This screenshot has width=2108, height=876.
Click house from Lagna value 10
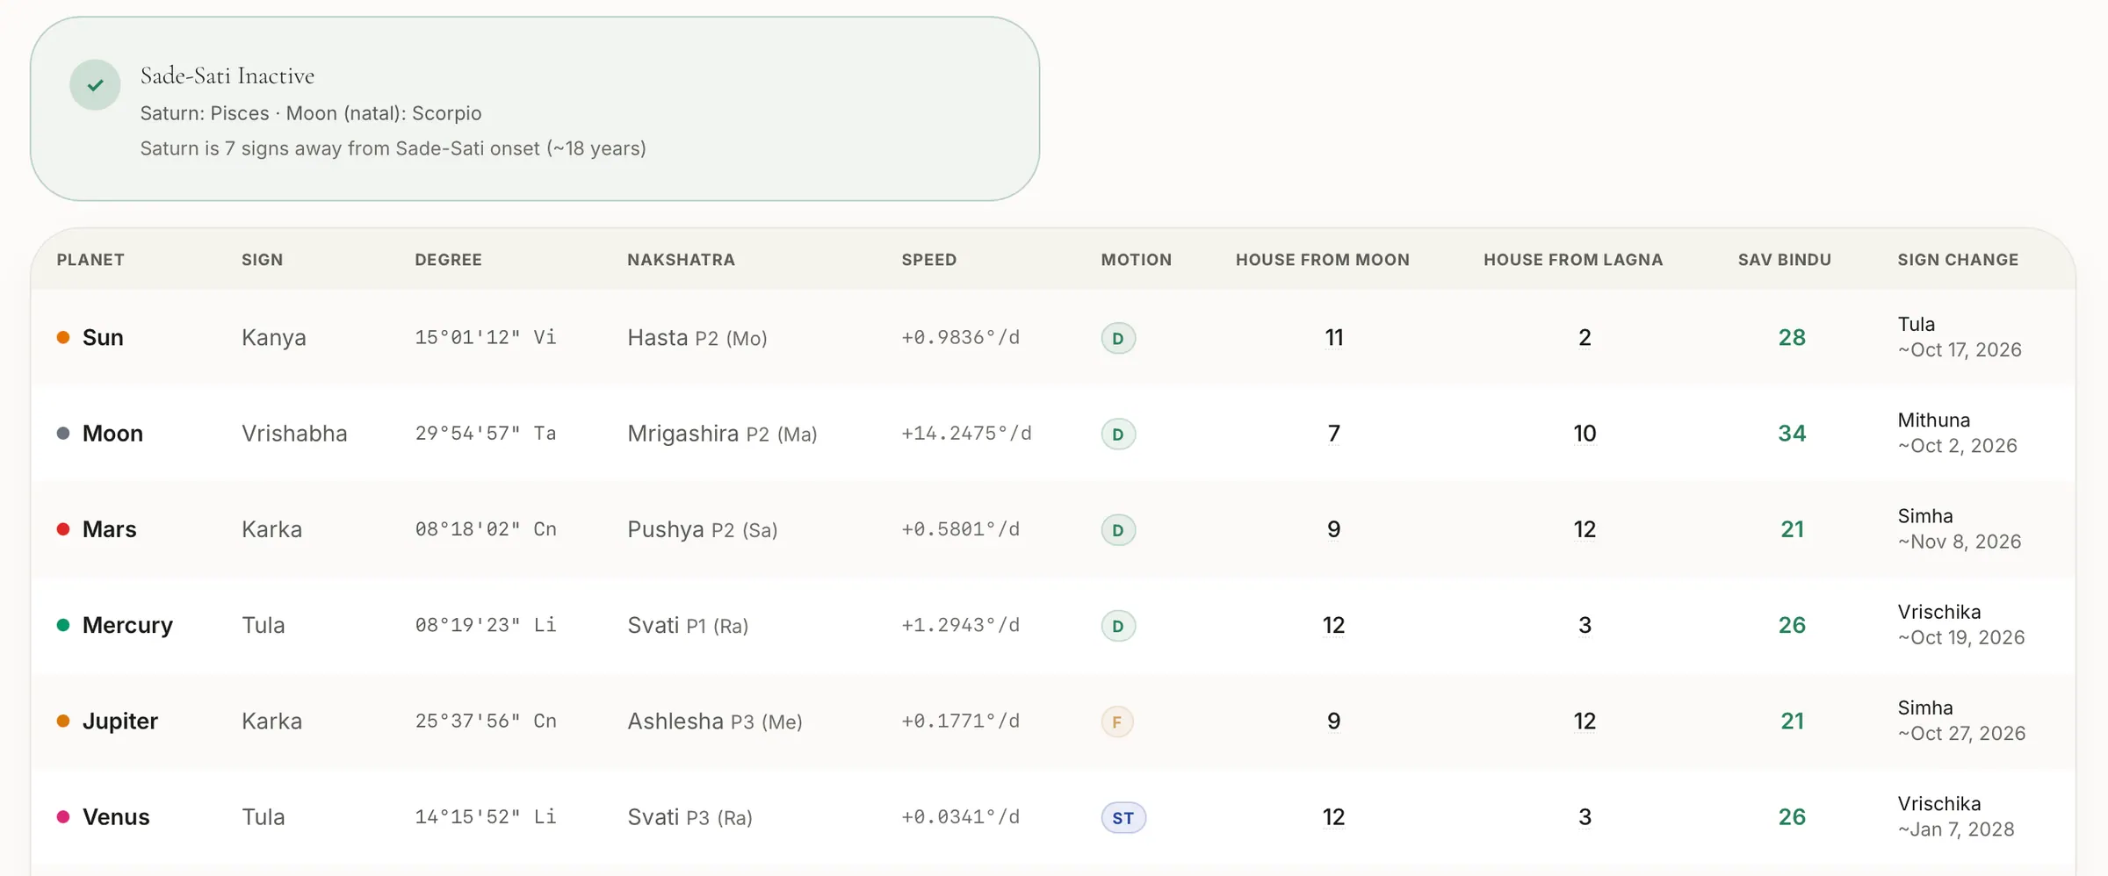point(1585,433)
